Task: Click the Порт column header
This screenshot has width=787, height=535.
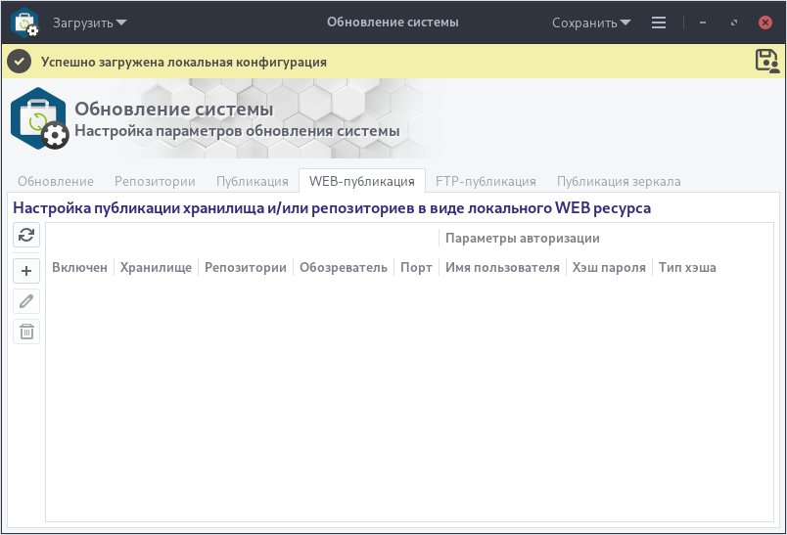Action: pyautogui.click(x=416, y=267)
